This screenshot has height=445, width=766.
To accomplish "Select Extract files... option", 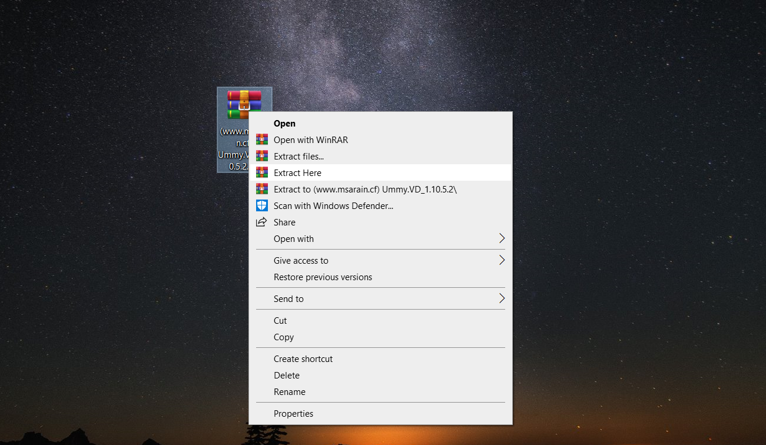I will coord(381,157).
